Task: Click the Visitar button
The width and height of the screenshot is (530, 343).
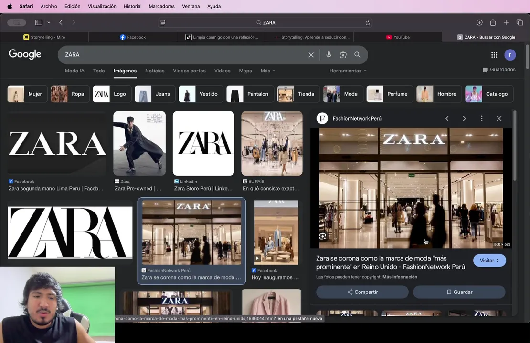Action: point(489,261)
